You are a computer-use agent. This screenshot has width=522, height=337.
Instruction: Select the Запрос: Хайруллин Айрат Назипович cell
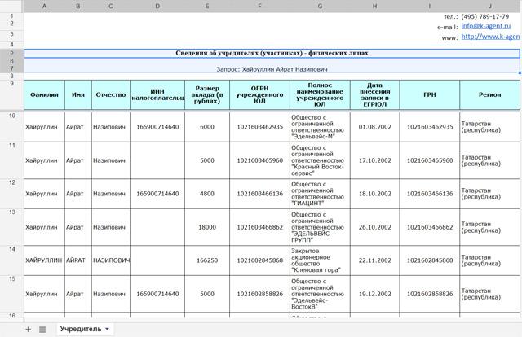click(272, 70)
